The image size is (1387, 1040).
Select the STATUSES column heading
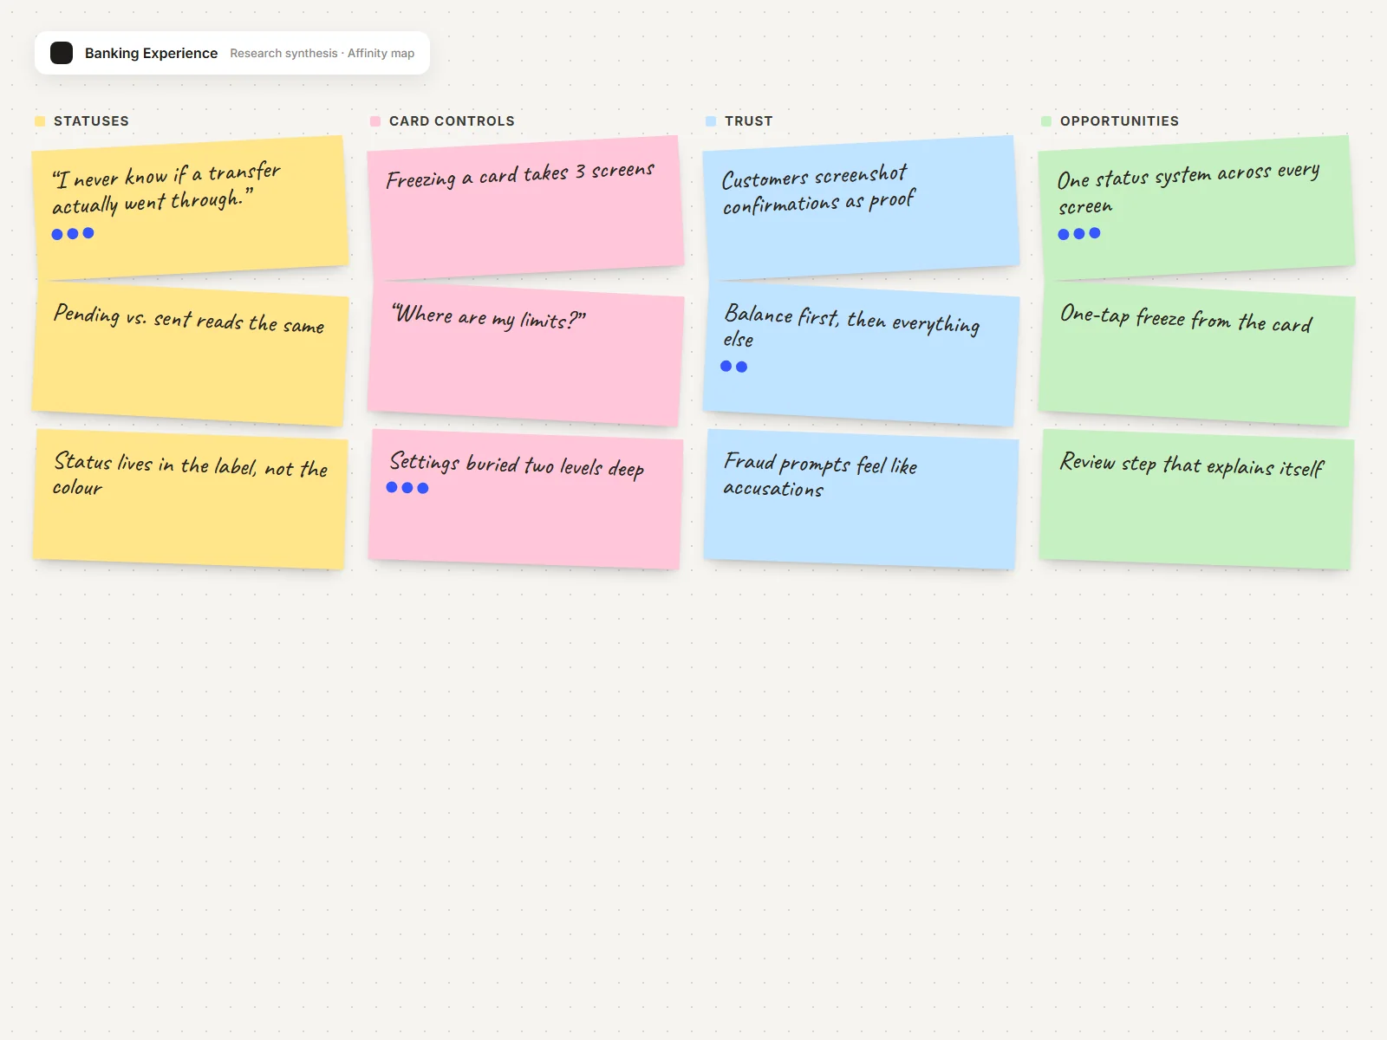tap(91, 121)
